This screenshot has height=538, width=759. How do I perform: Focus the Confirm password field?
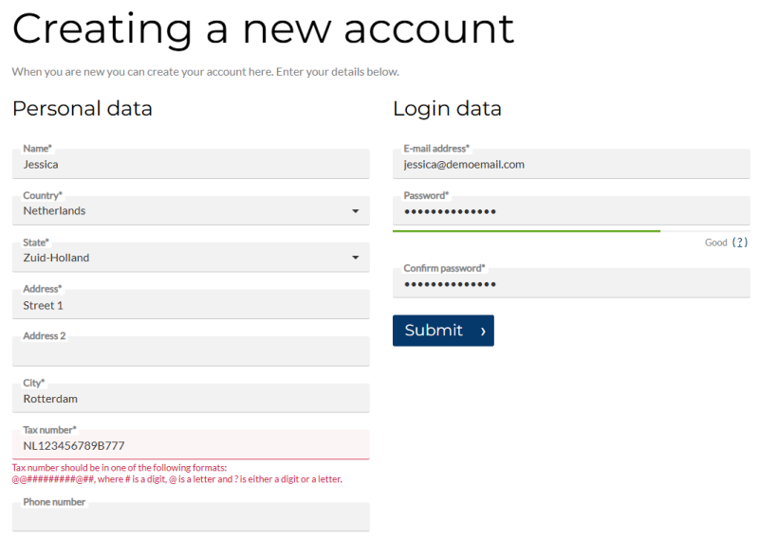[x=570, y=284]
